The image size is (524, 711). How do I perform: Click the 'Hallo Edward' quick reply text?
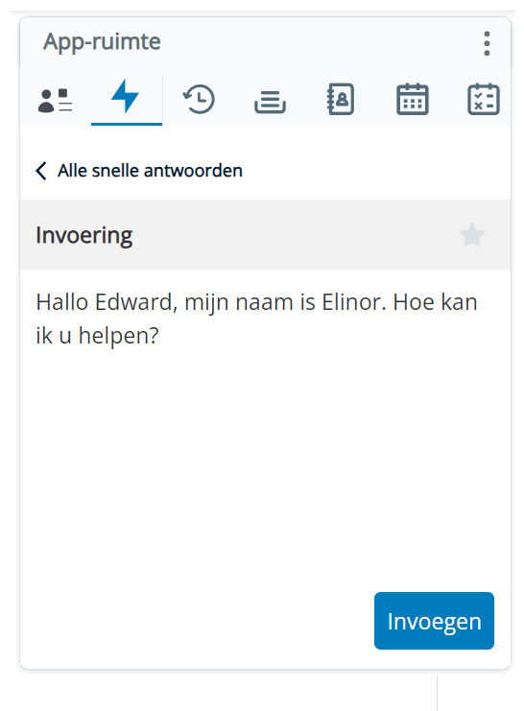[x=257, y=319]
